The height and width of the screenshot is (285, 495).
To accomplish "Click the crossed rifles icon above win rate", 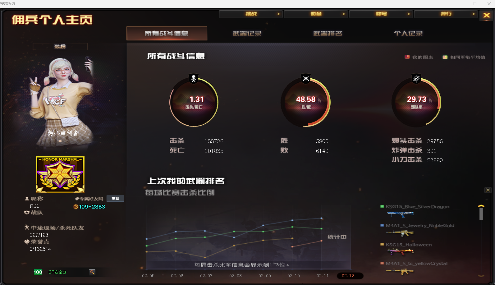I will (306, 79).
